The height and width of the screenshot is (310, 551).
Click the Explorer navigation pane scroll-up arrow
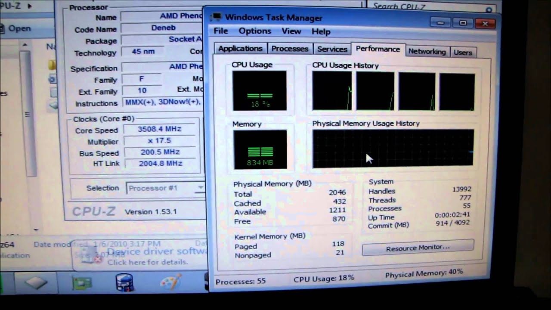(x=25, y=45)
